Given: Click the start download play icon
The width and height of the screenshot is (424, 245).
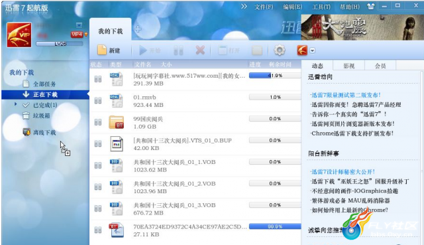Looking at the screenshot, I should pyautogui.click(x=143, y=50).
